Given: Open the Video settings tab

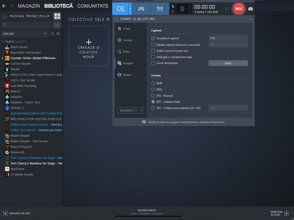Looking at the screenshot, I should coord(126,52).
